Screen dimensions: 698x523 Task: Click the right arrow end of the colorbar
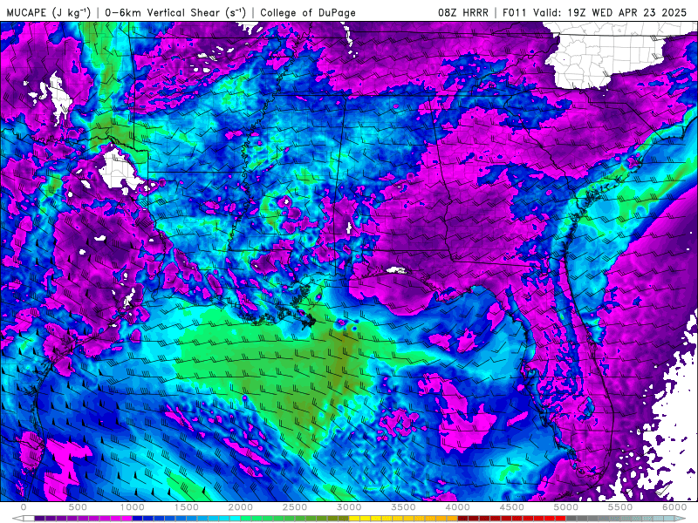(x=681, y=519)
